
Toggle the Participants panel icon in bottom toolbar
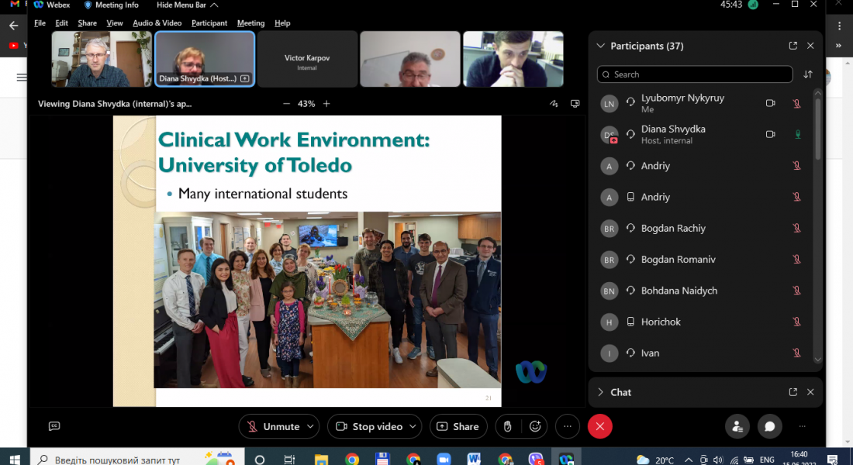[x=737, y=426]
